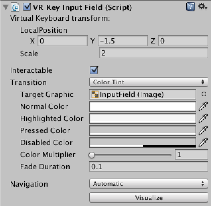This screenshot has height=206, width=211.
Task: Open the Navigation Automatic dropdown
Action: click(x=149, y=184)
